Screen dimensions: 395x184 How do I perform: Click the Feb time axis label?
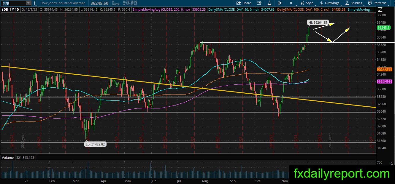coord(52,181)
